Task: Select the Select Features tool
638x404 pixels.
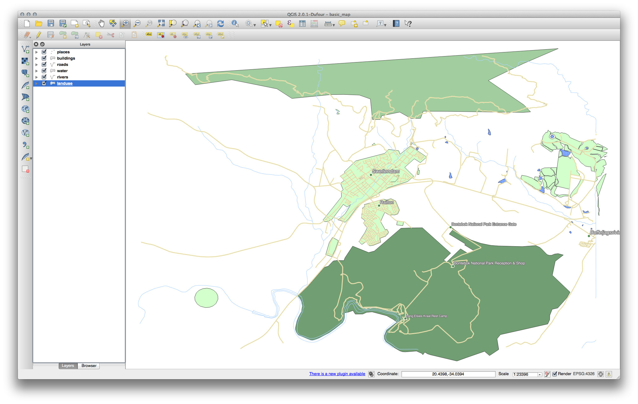Action: (263, 23)
